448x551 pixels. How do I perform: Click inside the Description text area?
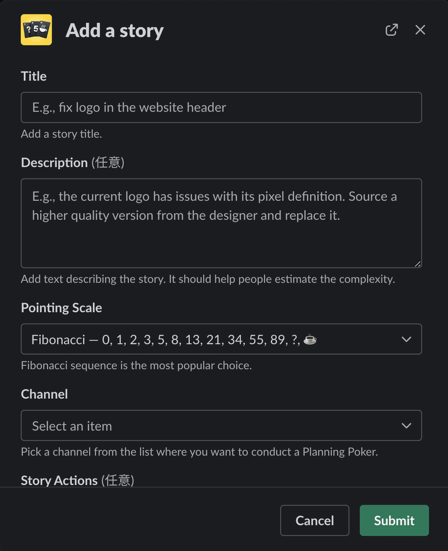pos(221,223)
